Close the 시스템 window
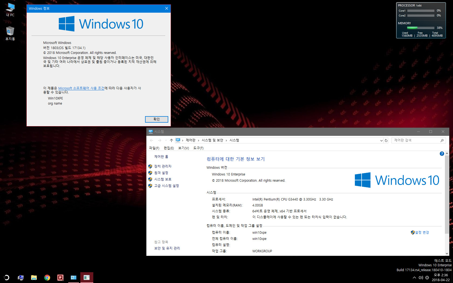Screen dimensions: 453x283 pos(443,132)
